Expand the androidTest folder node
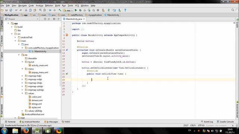 coord(15,37)
